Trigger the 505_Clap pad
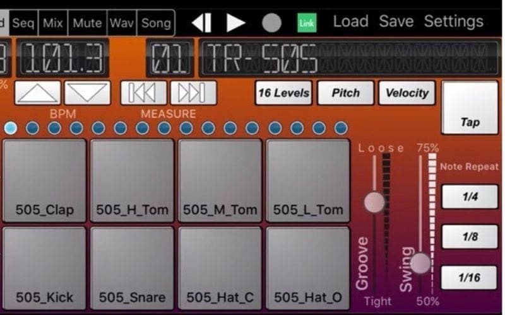Image resolution: width=505 pixels, height=315 pixels. coord(44,180)
